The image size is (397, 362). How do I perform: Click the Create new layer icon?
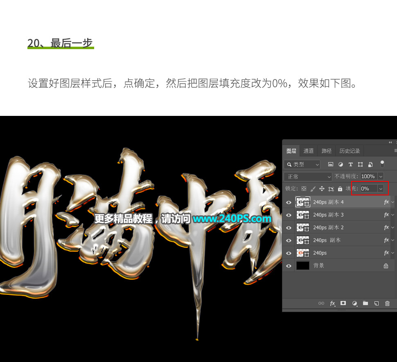pos(376,303)
